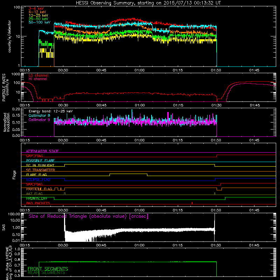Click the 01:00 tick label under counts panel
The width and height of the screenshot is (280, 280).
(139, 70)
